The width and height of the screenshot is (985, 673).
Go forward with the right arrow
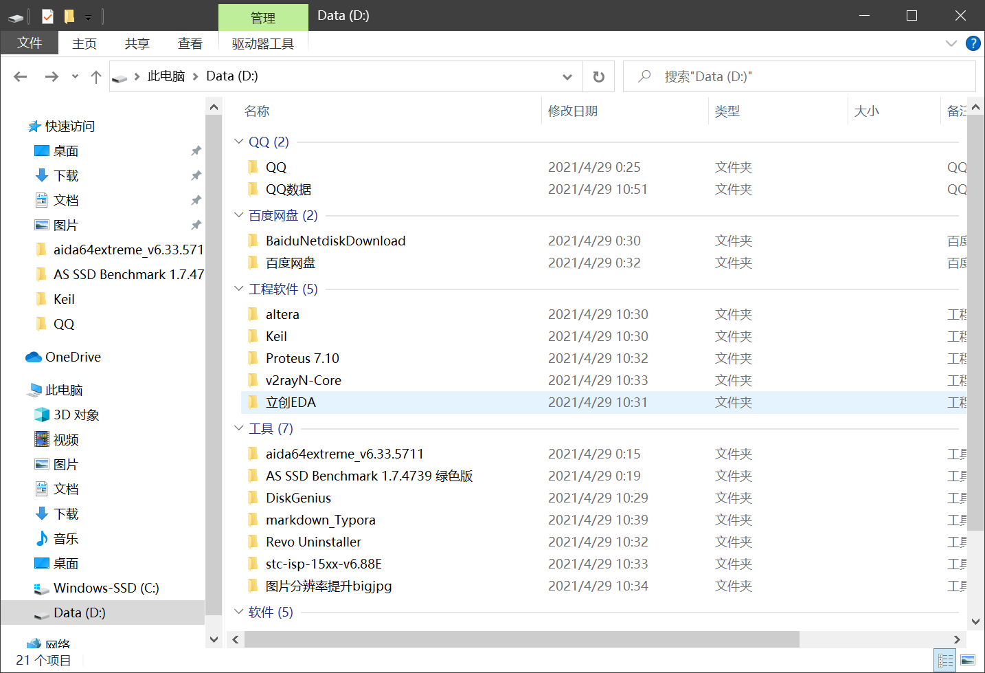point(52,76)
